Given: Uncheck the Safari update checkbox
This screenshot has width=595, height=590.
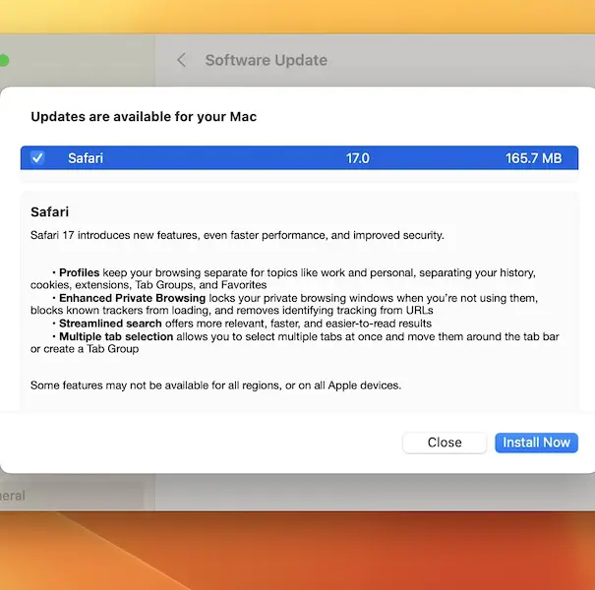Looking at the screenshot, I should [x=37, y=157].
